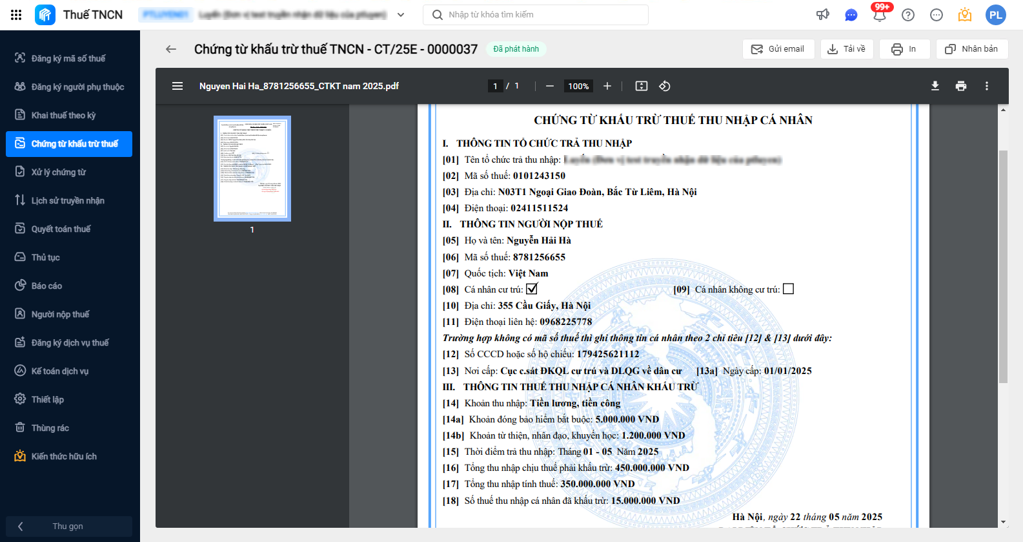Click the phone number 0968225778
1023x542 pixels.
click(x=565, y=322)
